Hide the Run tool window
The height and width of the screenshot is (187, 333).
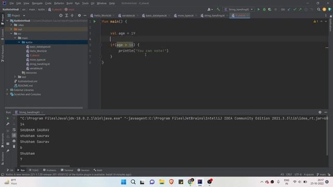[326, 112]
